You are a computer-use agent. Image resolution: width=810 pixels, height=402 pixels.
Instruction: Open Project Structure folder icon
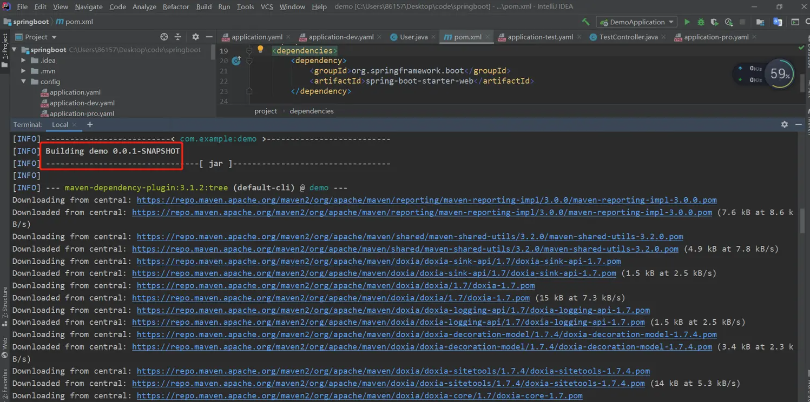(760, 22)
